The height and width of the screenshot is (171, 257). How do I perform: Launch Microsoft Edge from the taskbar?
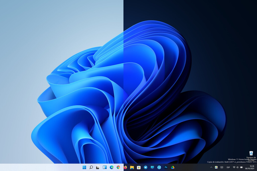111,167
